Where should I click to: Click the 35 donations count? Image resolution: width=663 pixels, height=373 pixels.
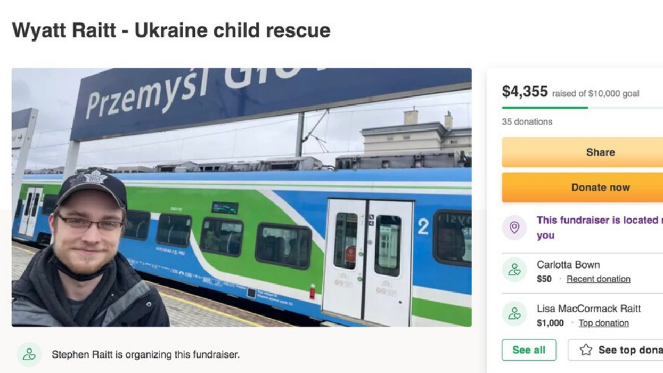coord(527,121)
